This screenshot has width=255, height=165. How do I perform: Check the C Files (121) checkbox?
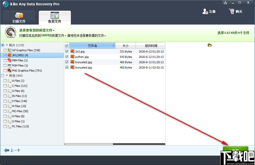coord(5,86)
